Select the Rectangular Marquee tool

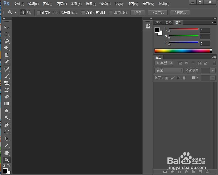[x=7, y=34]
